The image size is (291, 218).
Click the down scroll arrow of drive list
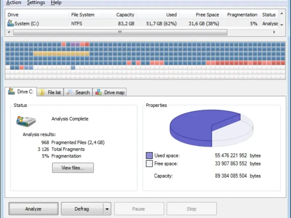[282, 25]
